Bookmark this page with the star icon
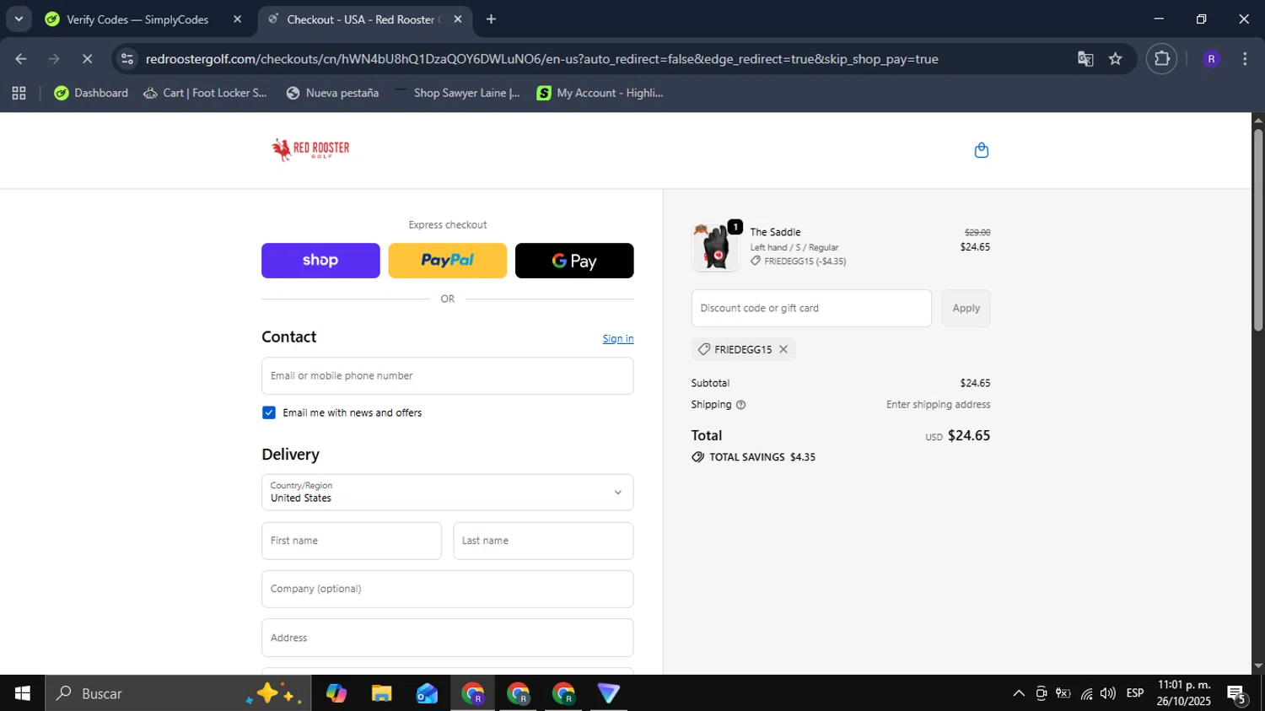The width and height of the screenshot is (1265, 711). tap(1116, 59)
